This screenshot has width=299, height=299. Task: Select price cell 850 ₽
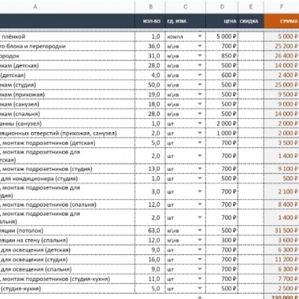click(222, 56)
